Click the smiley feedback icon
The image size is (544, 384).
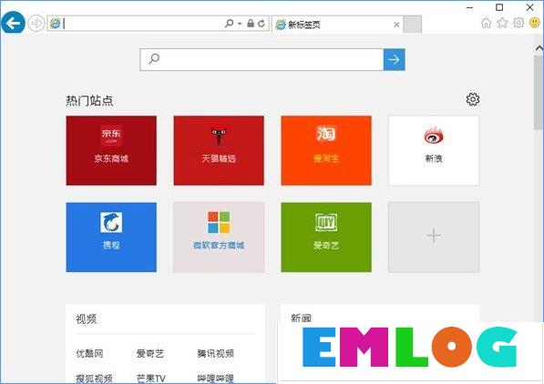point(535,23)
